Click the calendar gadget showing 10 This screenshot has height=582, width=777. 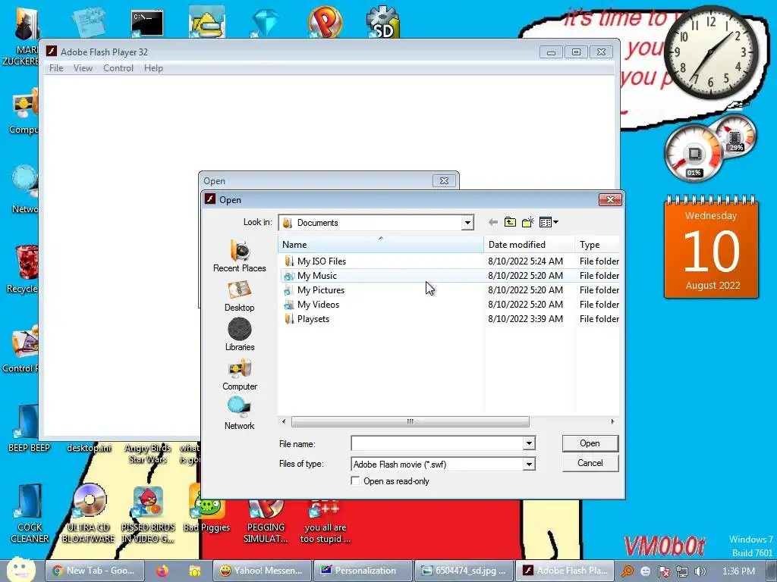coord(711,246)
